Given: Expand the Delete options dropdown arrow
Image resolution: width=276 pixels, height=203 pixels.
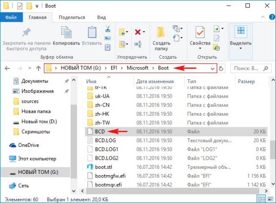Looking at the screenshot, I should pyautogui.click(x=144, y=32).
